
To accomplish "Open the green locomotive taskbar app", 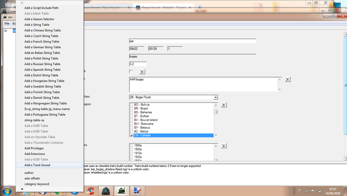I will coord(121,191).
